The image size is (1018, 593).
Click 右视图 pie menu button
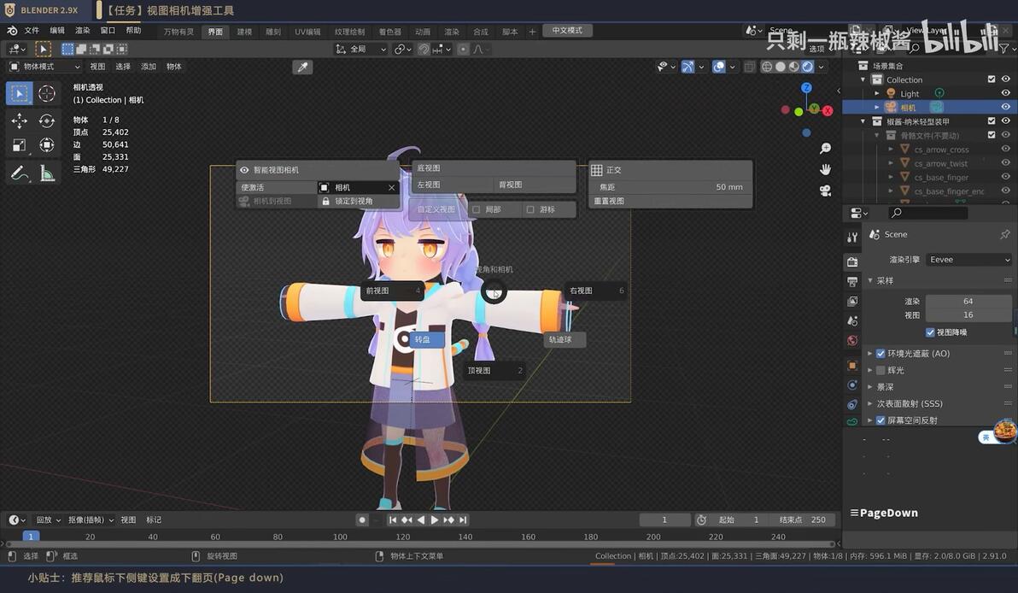596,291
